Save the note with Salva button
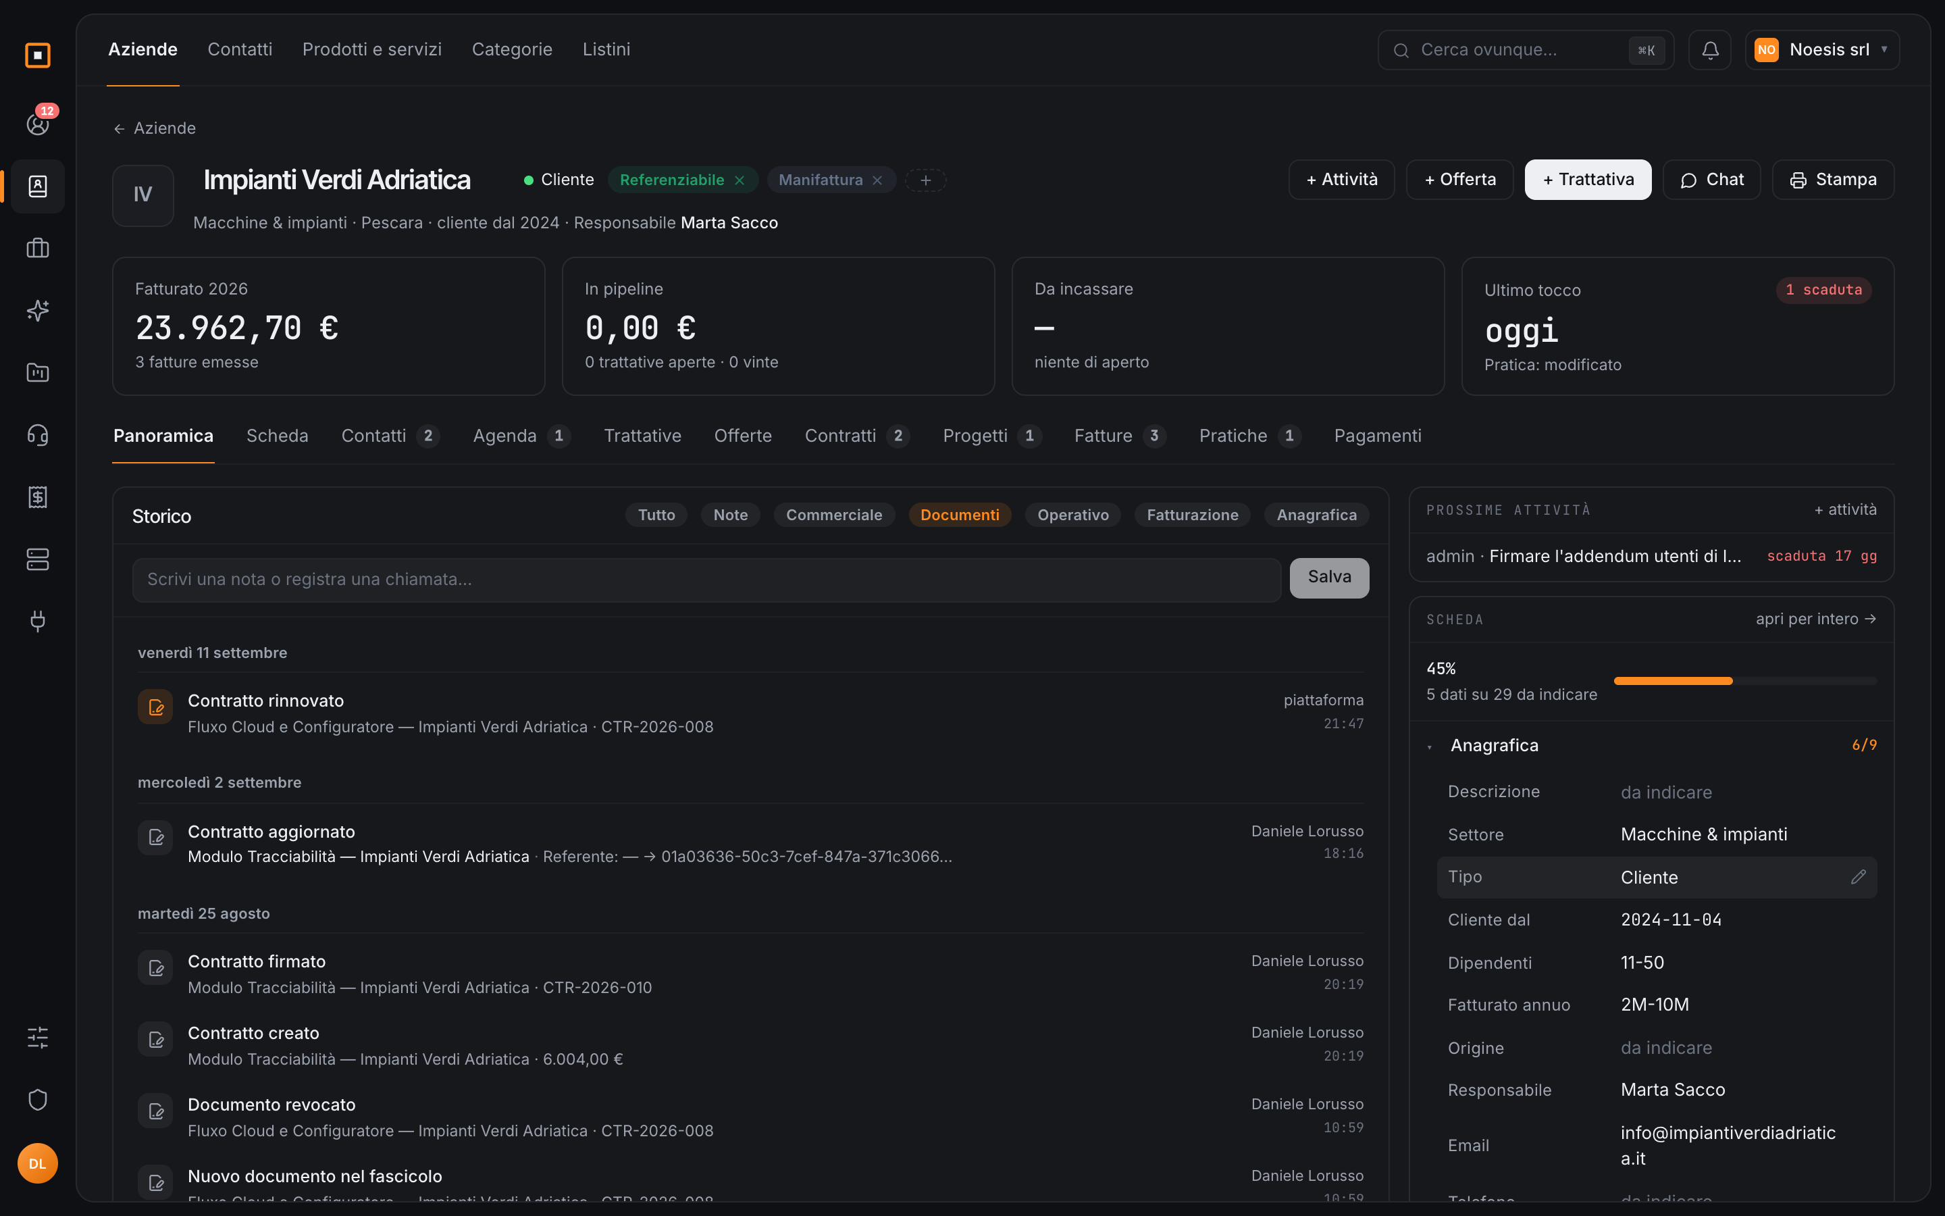The image size is (1945, 1216). tap(1328, 578)
